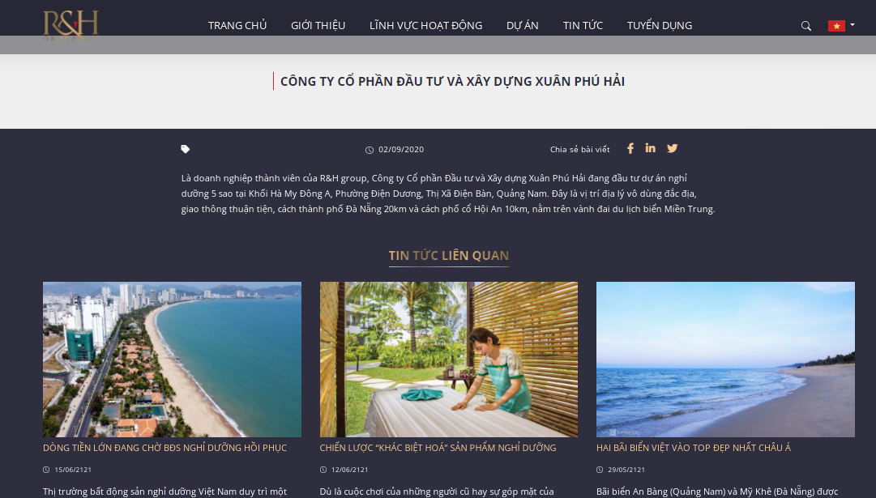
Task: Open the Nha Trang coastline aerial thumbnail
Action: point(172,360)
